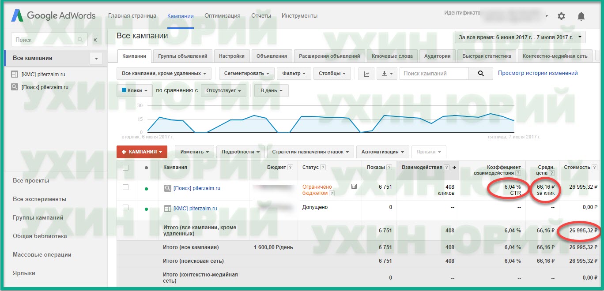Click the Google AdWords logo
604x291 pixels.
click(53, 15)
